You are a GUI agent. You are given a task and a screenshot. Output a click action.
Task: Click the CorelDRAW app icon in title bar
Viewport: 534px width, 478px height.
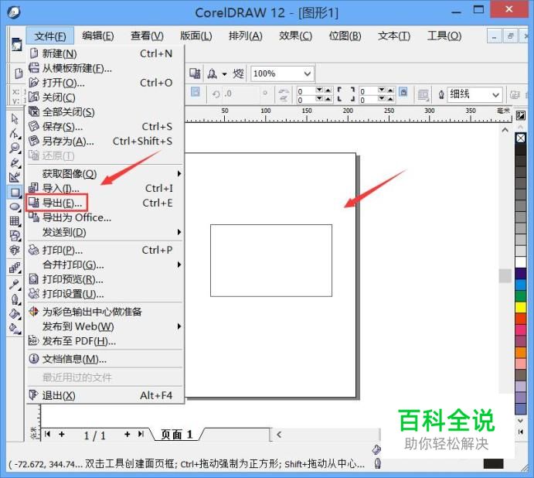(x=14, y=12)
